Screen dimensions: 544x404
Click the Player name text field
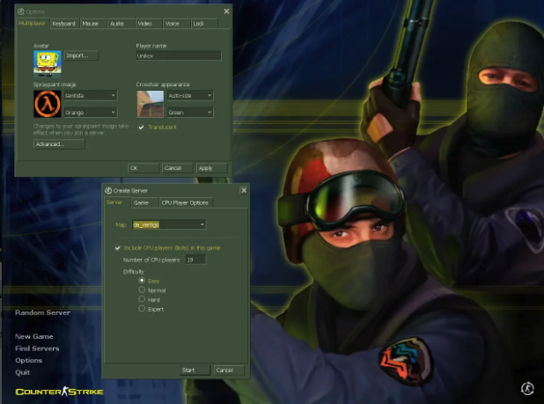[x=177, y=55]
